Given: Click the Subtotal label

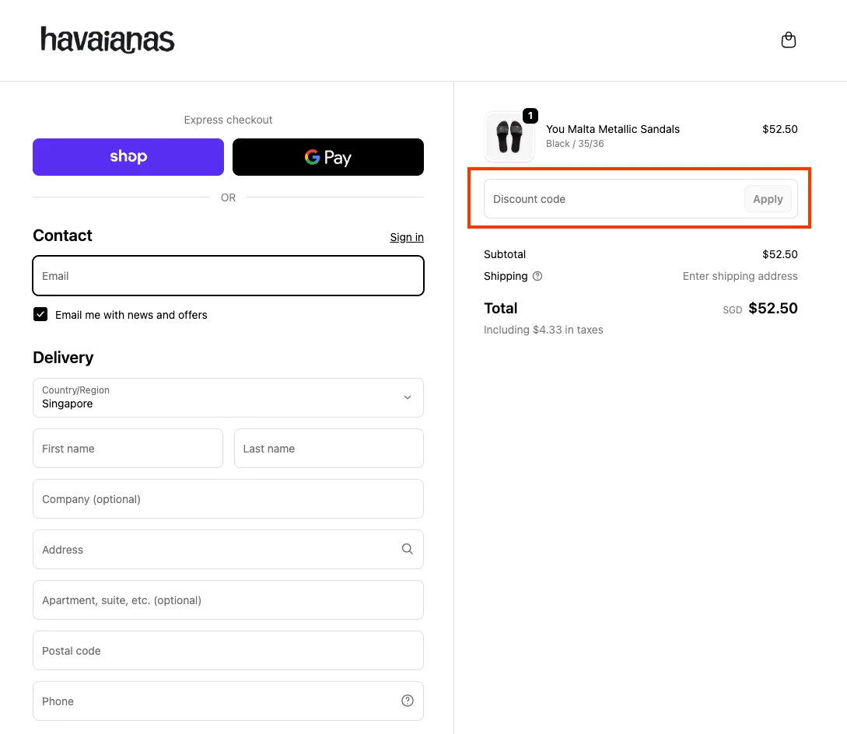Looking at the screenshot, I should tap(505, 254).
